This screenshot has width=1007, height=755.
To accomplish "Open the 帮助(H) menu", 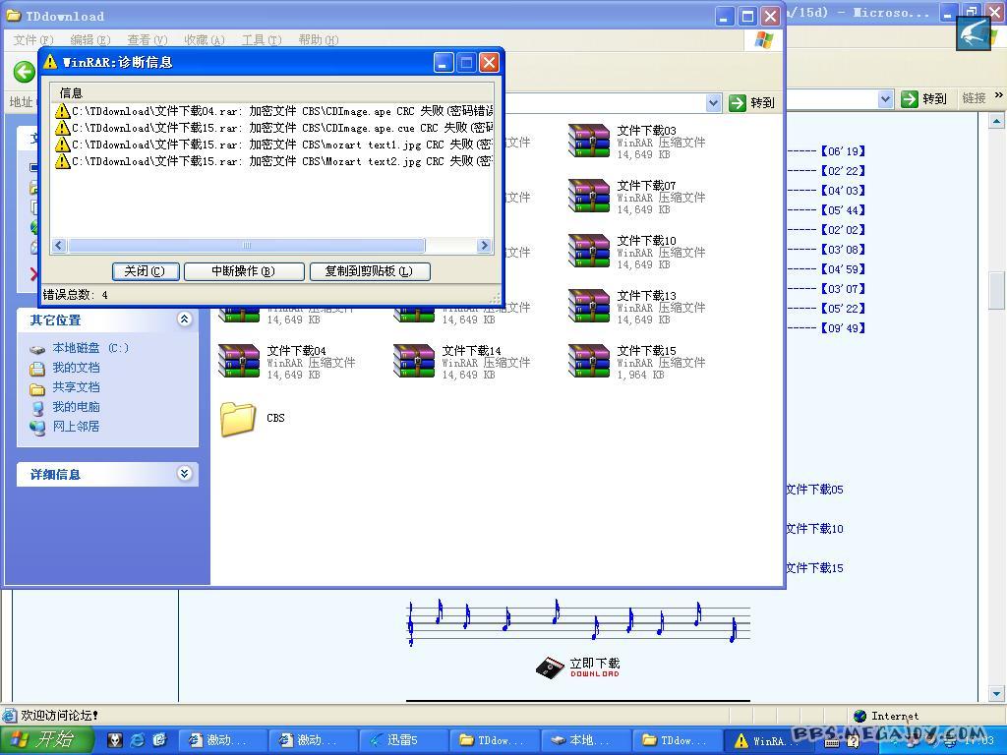I will pyautogui.click(x=319, y=39).
